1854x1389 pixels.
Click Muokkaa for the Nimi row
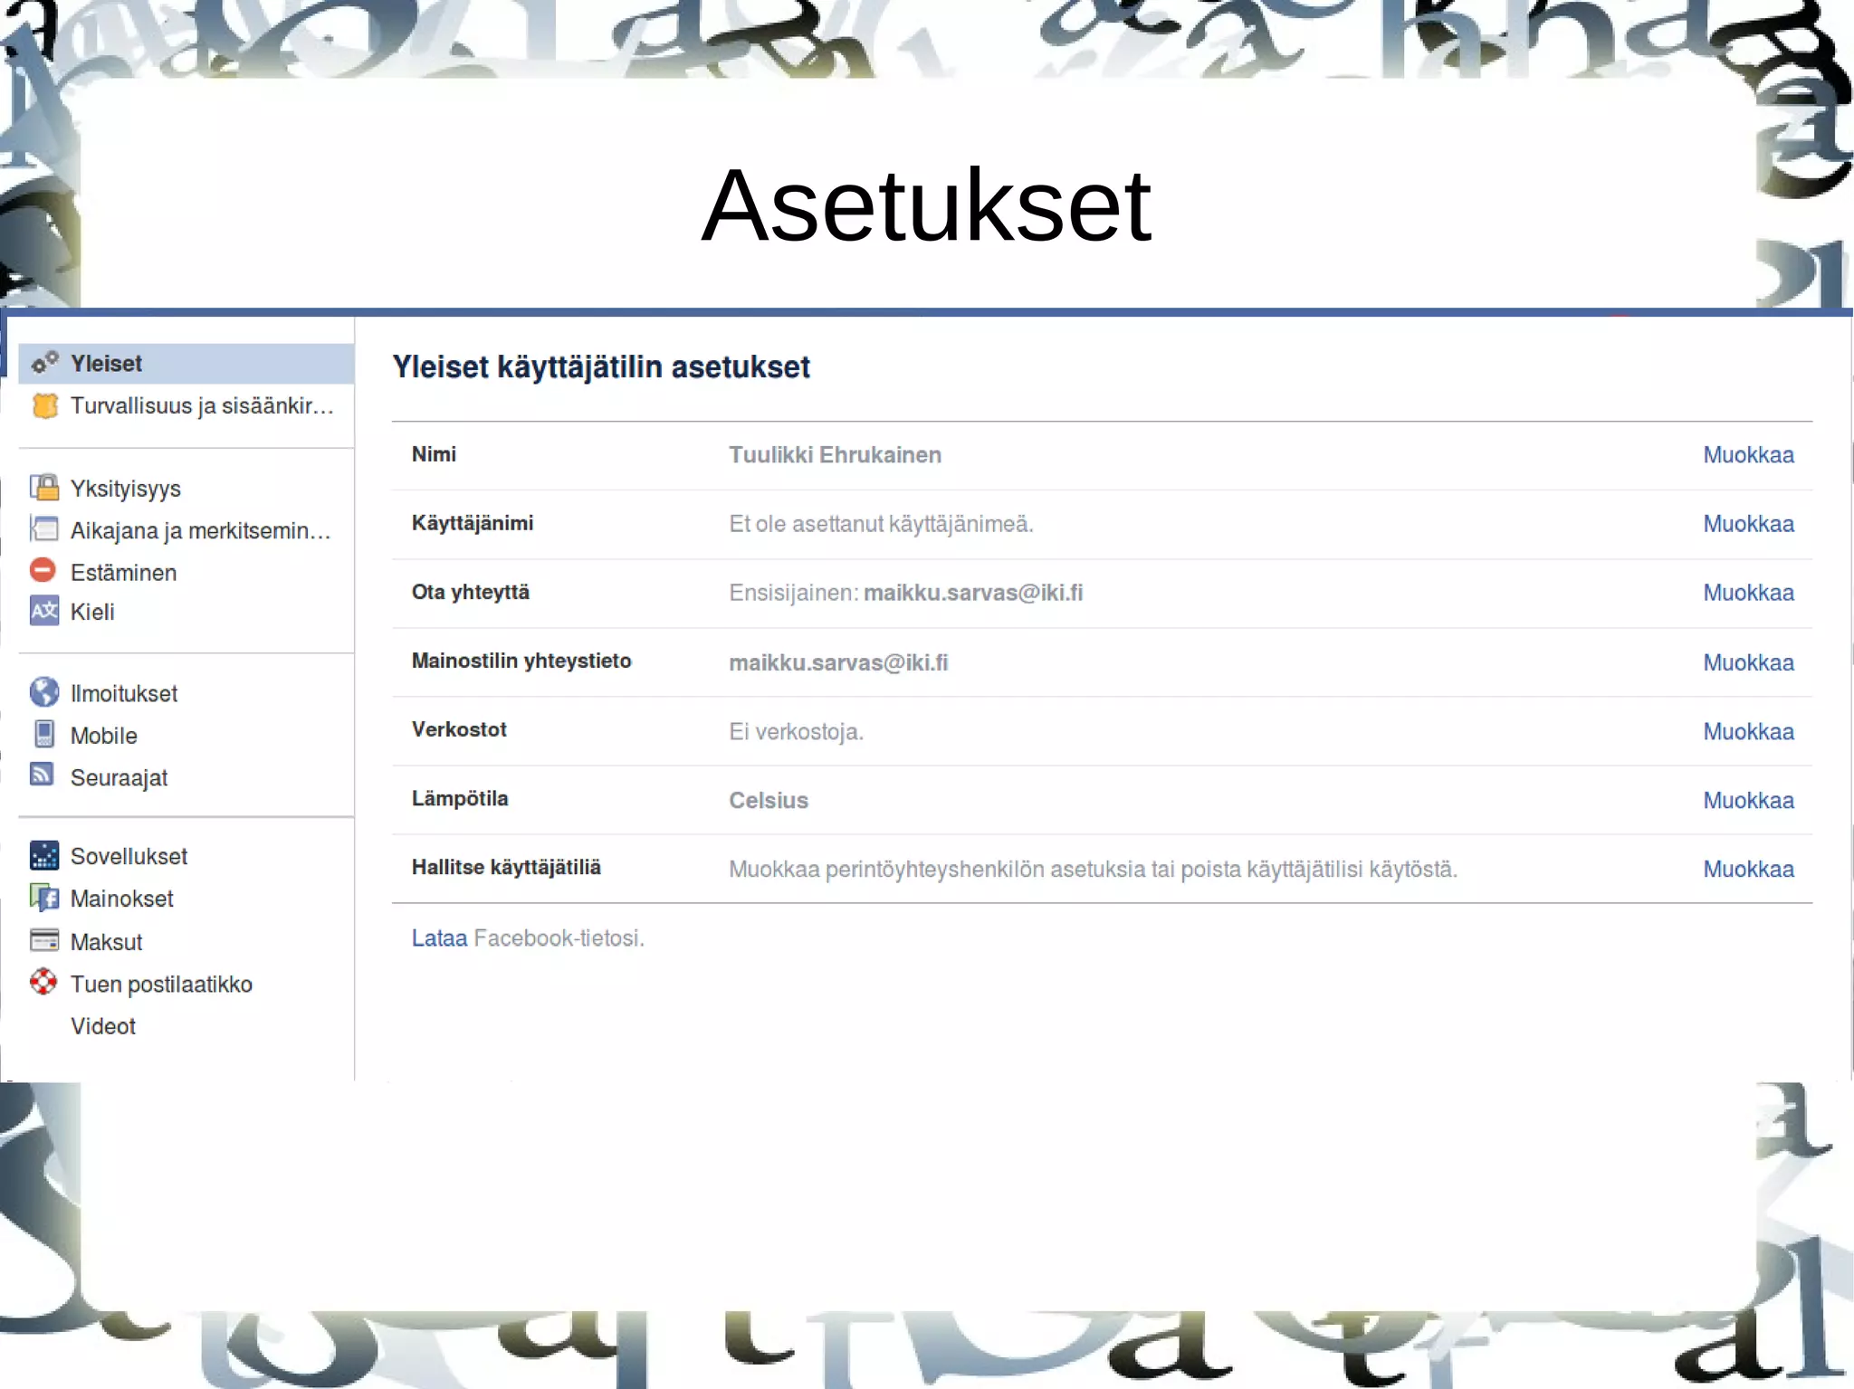tap(1748, 454)
